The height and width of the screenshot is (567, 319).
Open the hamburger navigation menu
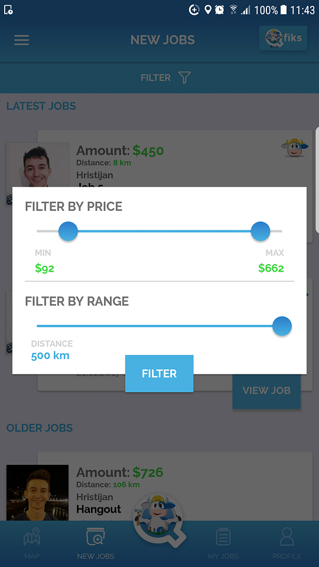pyautogui.click(x=21, y=40)
